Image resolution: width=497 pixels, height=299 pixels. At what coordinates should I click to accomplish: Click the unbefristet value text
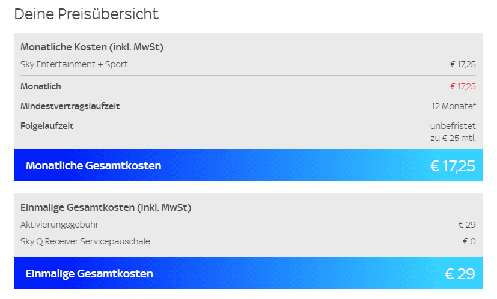tap(453, 126)
